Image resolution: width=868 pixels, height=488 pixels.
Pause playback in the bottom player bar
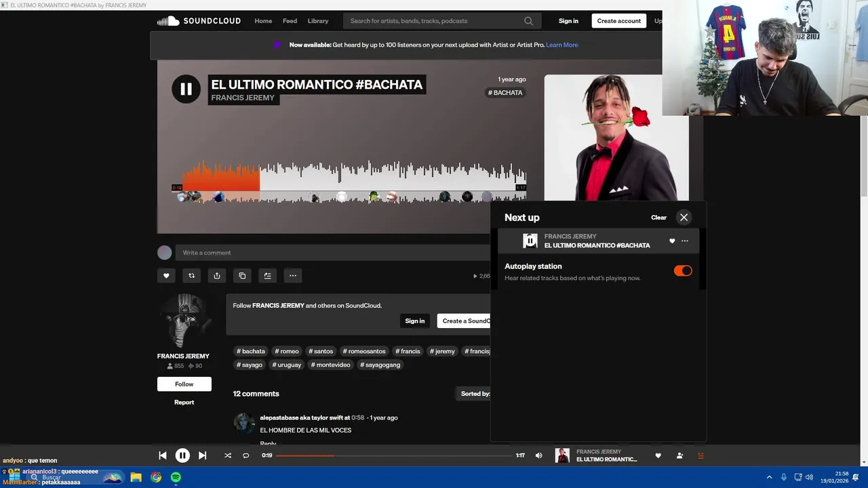182,455
